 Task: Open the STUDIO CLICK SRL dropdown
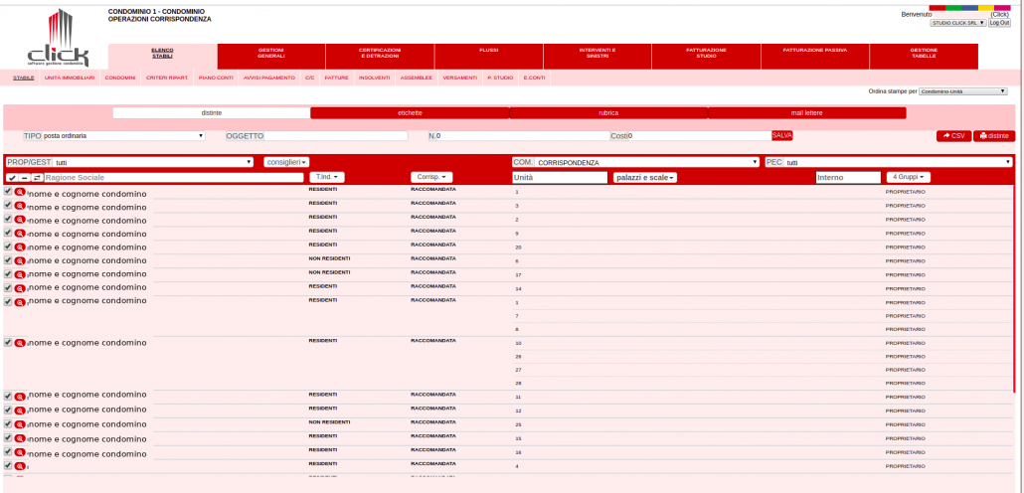[958, 23]
